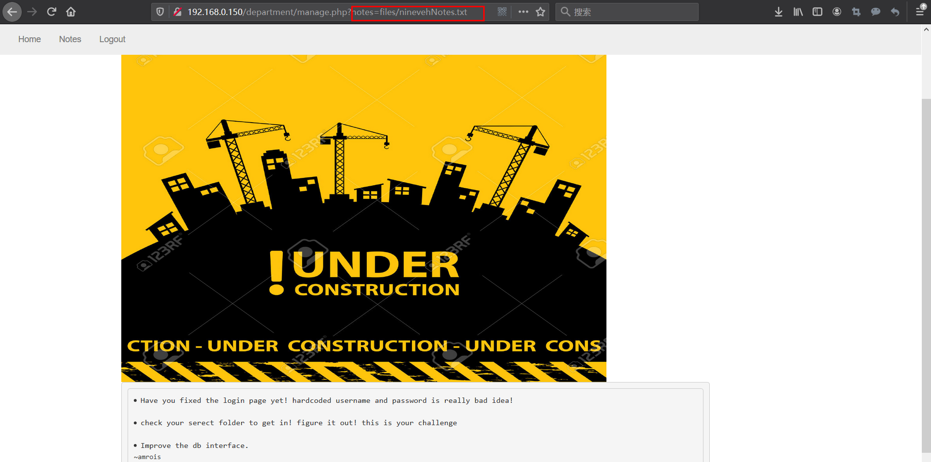Open the Home navigation link
Viewport: 931px width, 462px height.
click(x=30, y=39)
